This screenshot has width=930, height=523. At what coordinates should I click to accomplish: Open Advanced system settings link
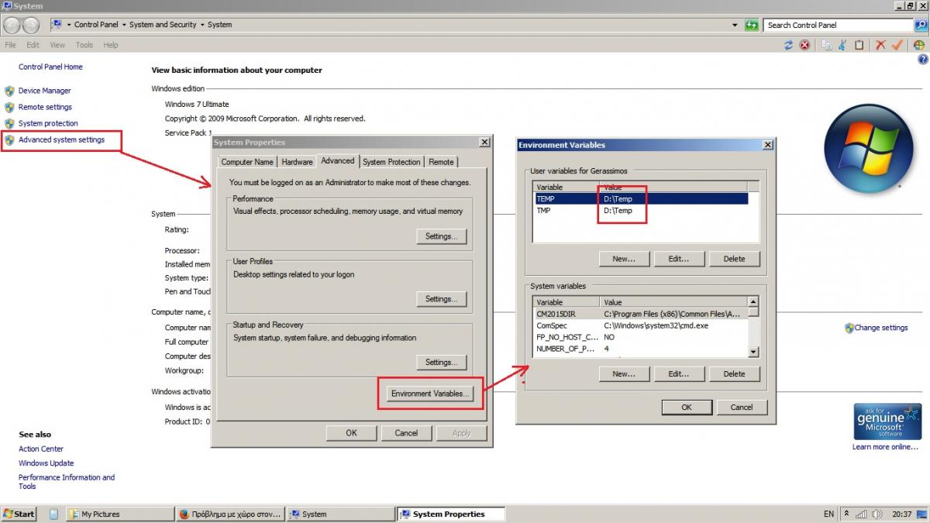click(x=61, y=139)
